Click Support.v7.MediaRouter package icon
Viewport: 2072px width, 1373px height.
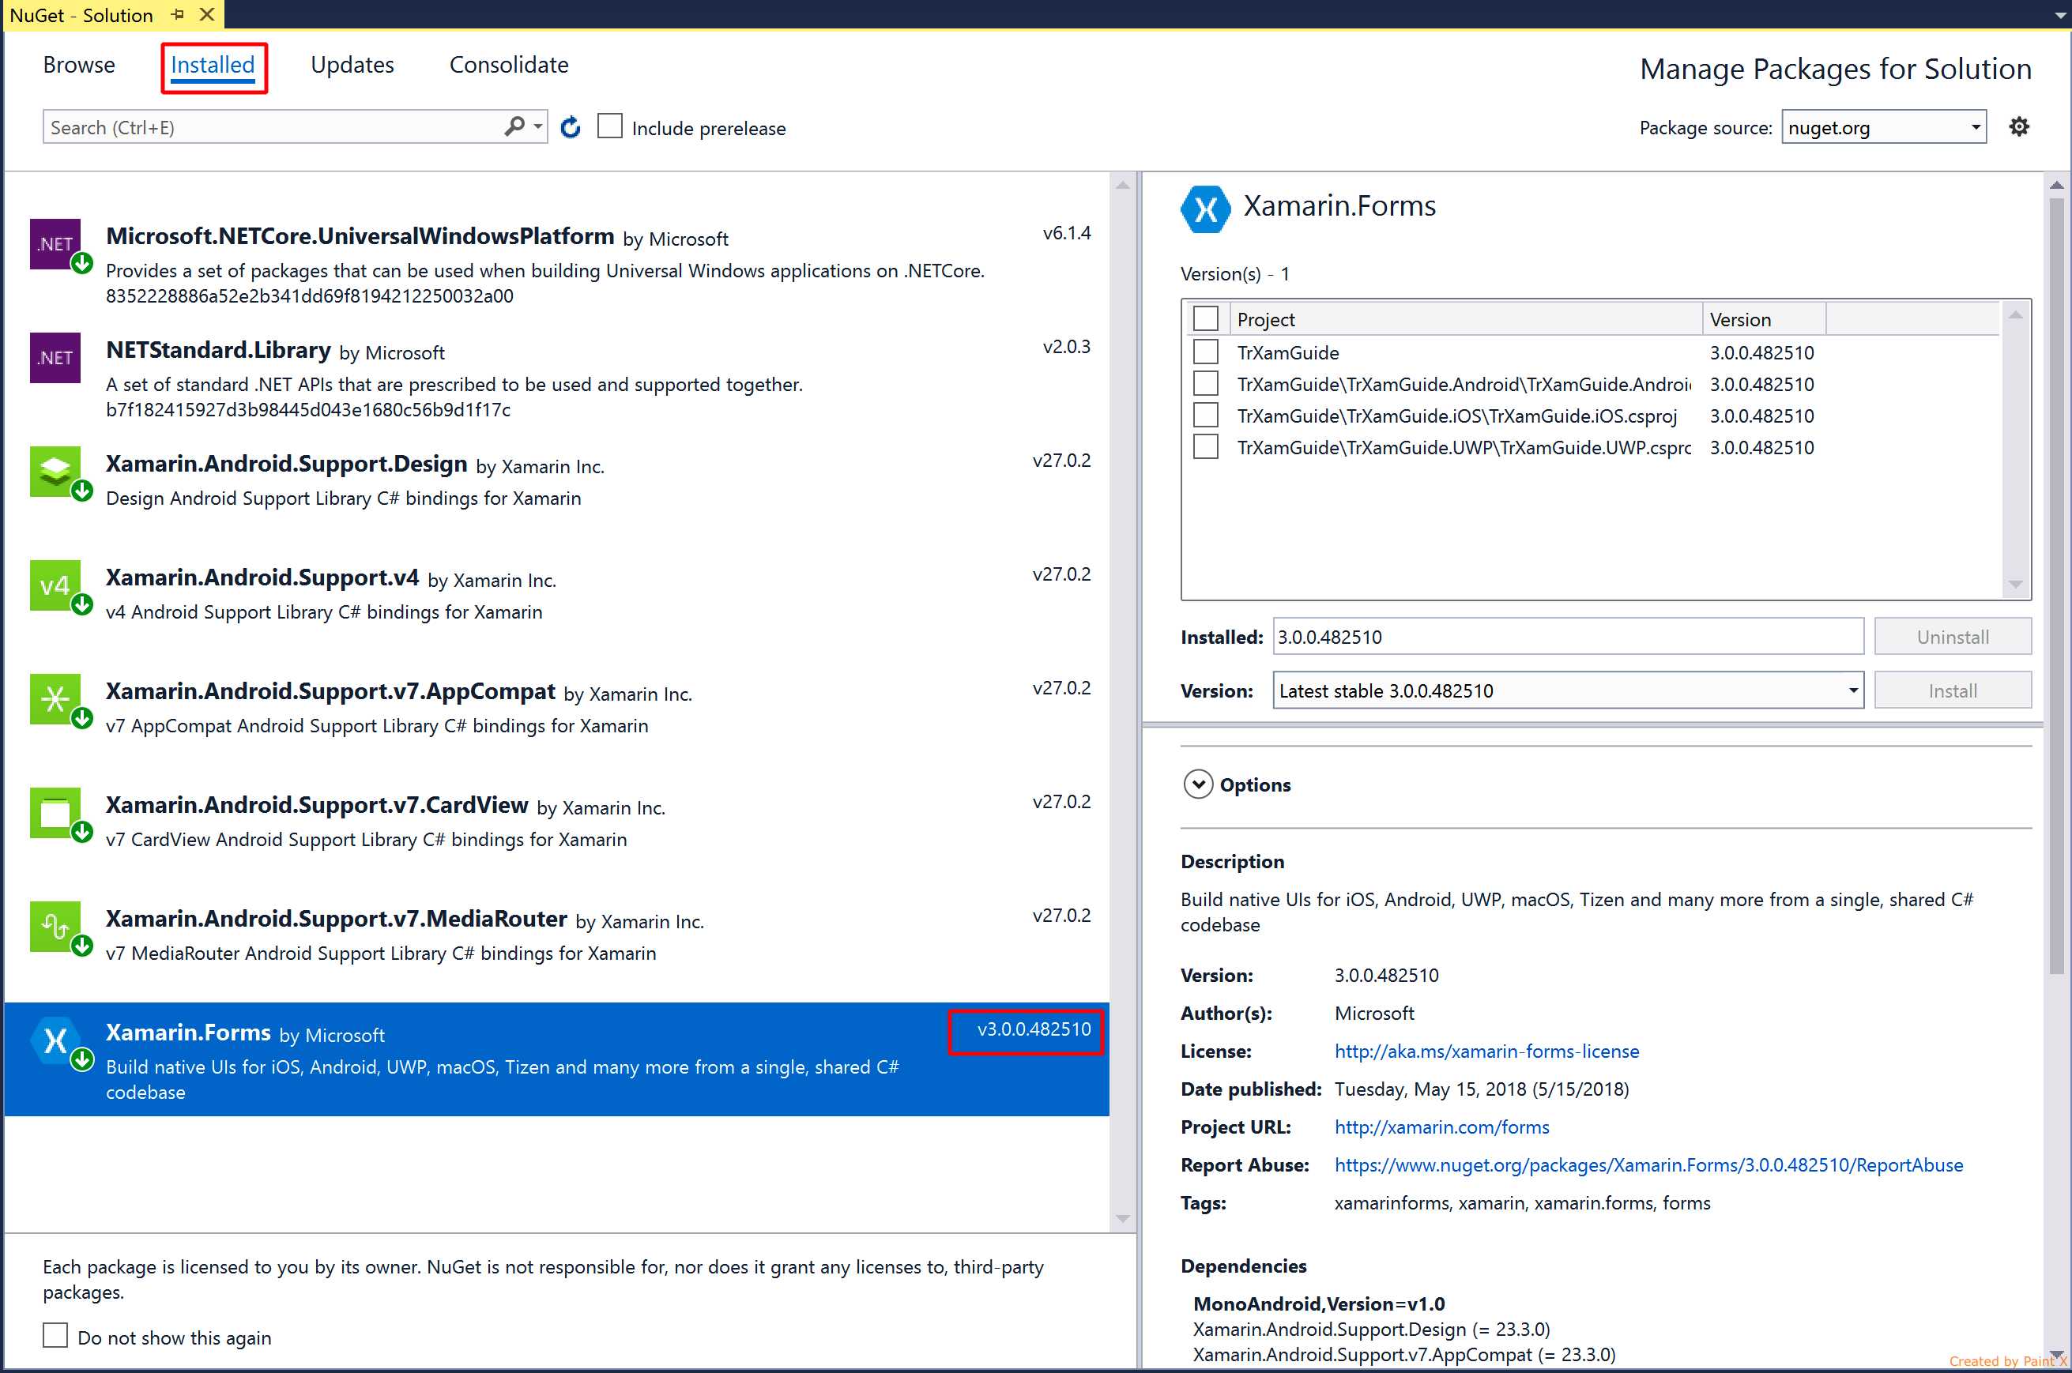click(55, 927)
